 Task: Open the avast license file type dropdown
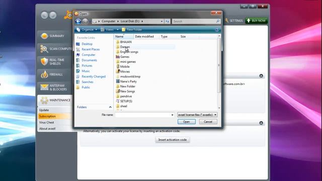197,115
